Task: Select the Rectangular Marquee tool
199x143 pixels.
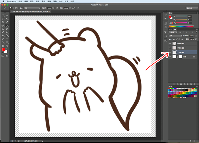Action: tap(3, 15)
